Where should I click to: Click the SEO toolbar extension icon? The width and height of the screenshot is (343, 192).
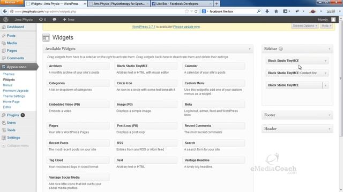point(331,11)
